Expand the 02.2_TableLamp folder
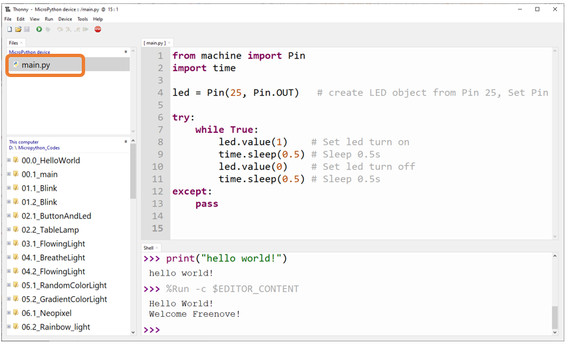The image size is (567, 344). pyautogui.click(x=9, y=229)
